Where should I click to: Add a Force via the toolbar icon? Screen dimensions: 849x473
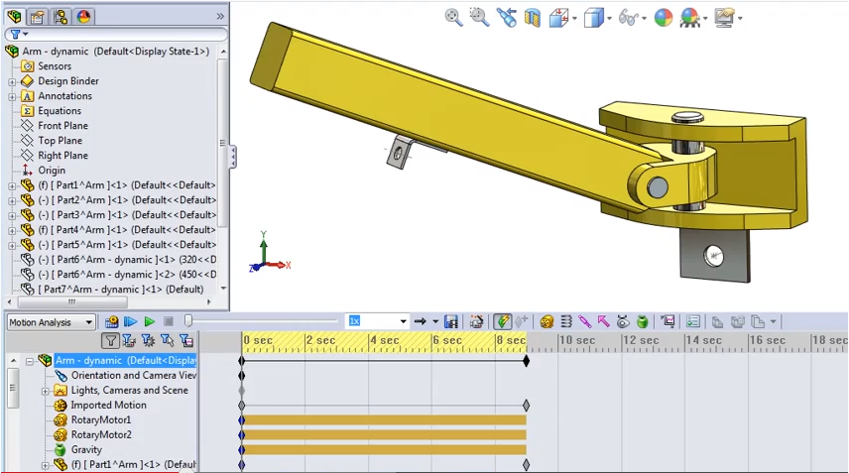604,322
